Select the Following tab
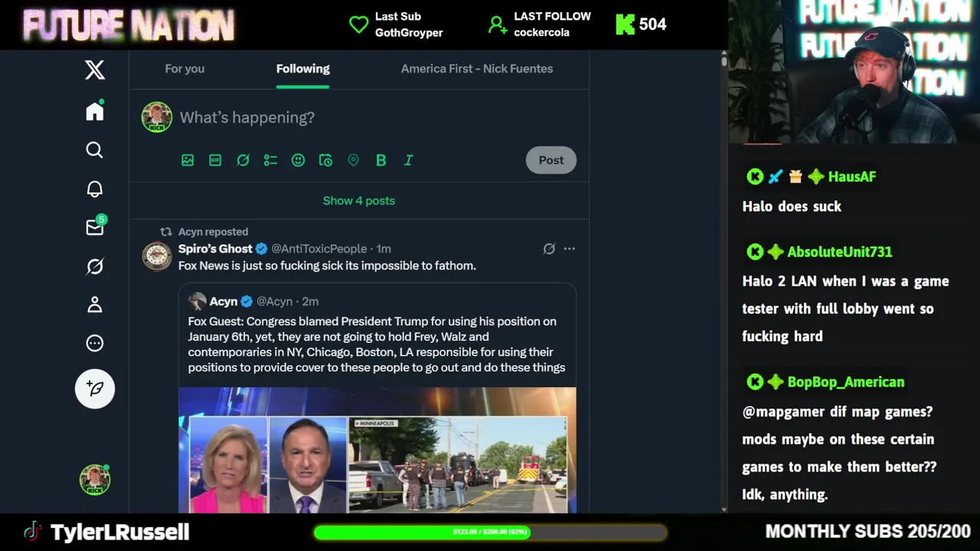The image size is (980, 551). [303, 69]
